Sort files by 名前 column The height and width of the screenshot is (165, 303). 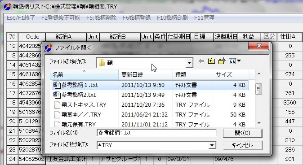[84, 74]
